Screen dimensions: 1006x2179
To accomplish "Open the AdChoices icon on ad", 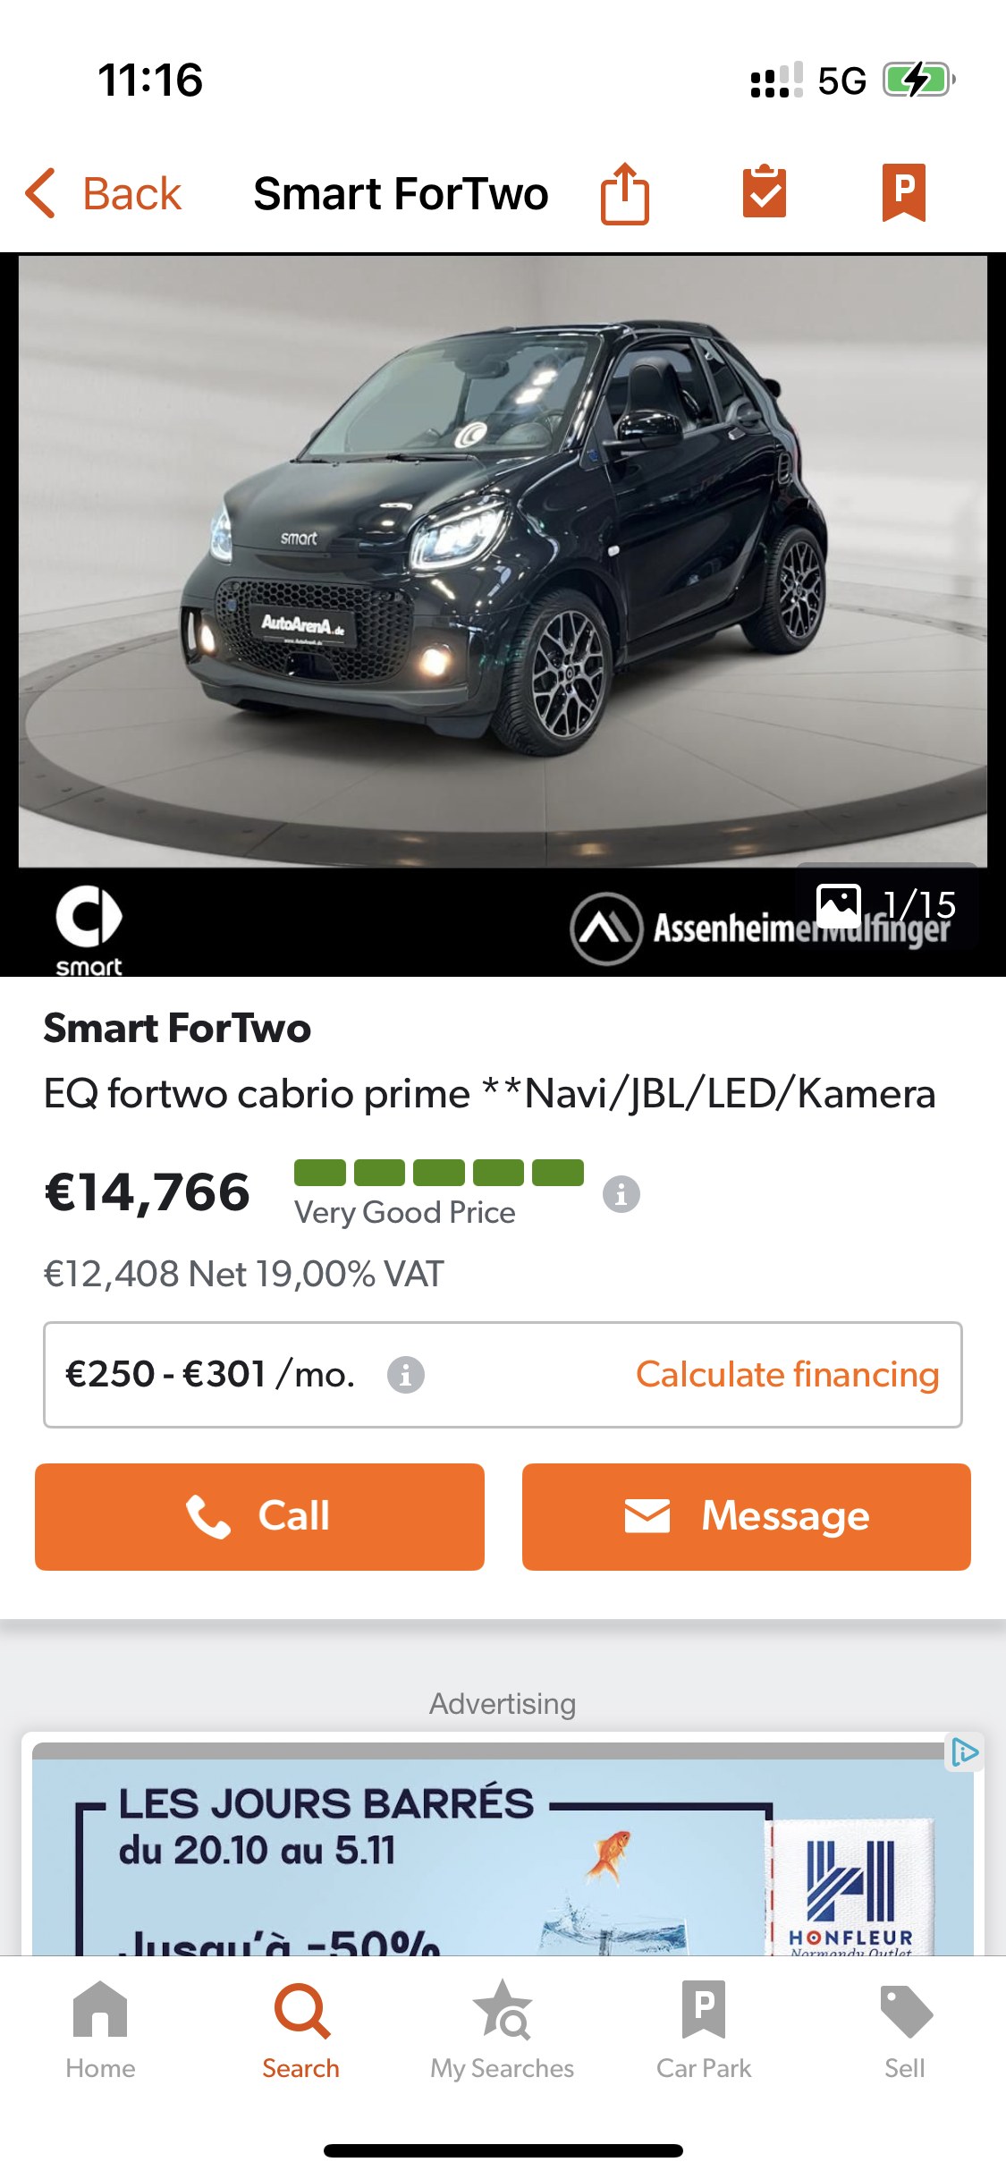I will (965, 1751).
